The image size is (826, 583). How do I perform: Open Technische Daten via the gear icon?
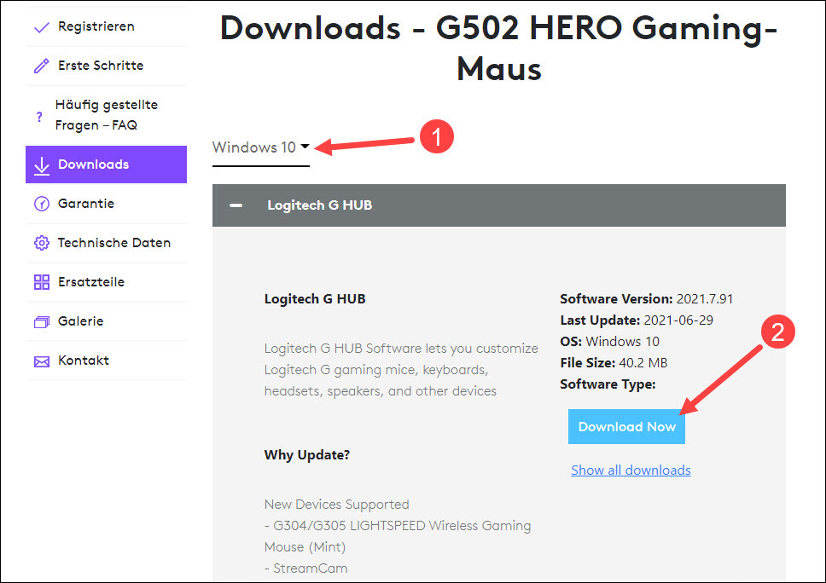tap(41, 243)
